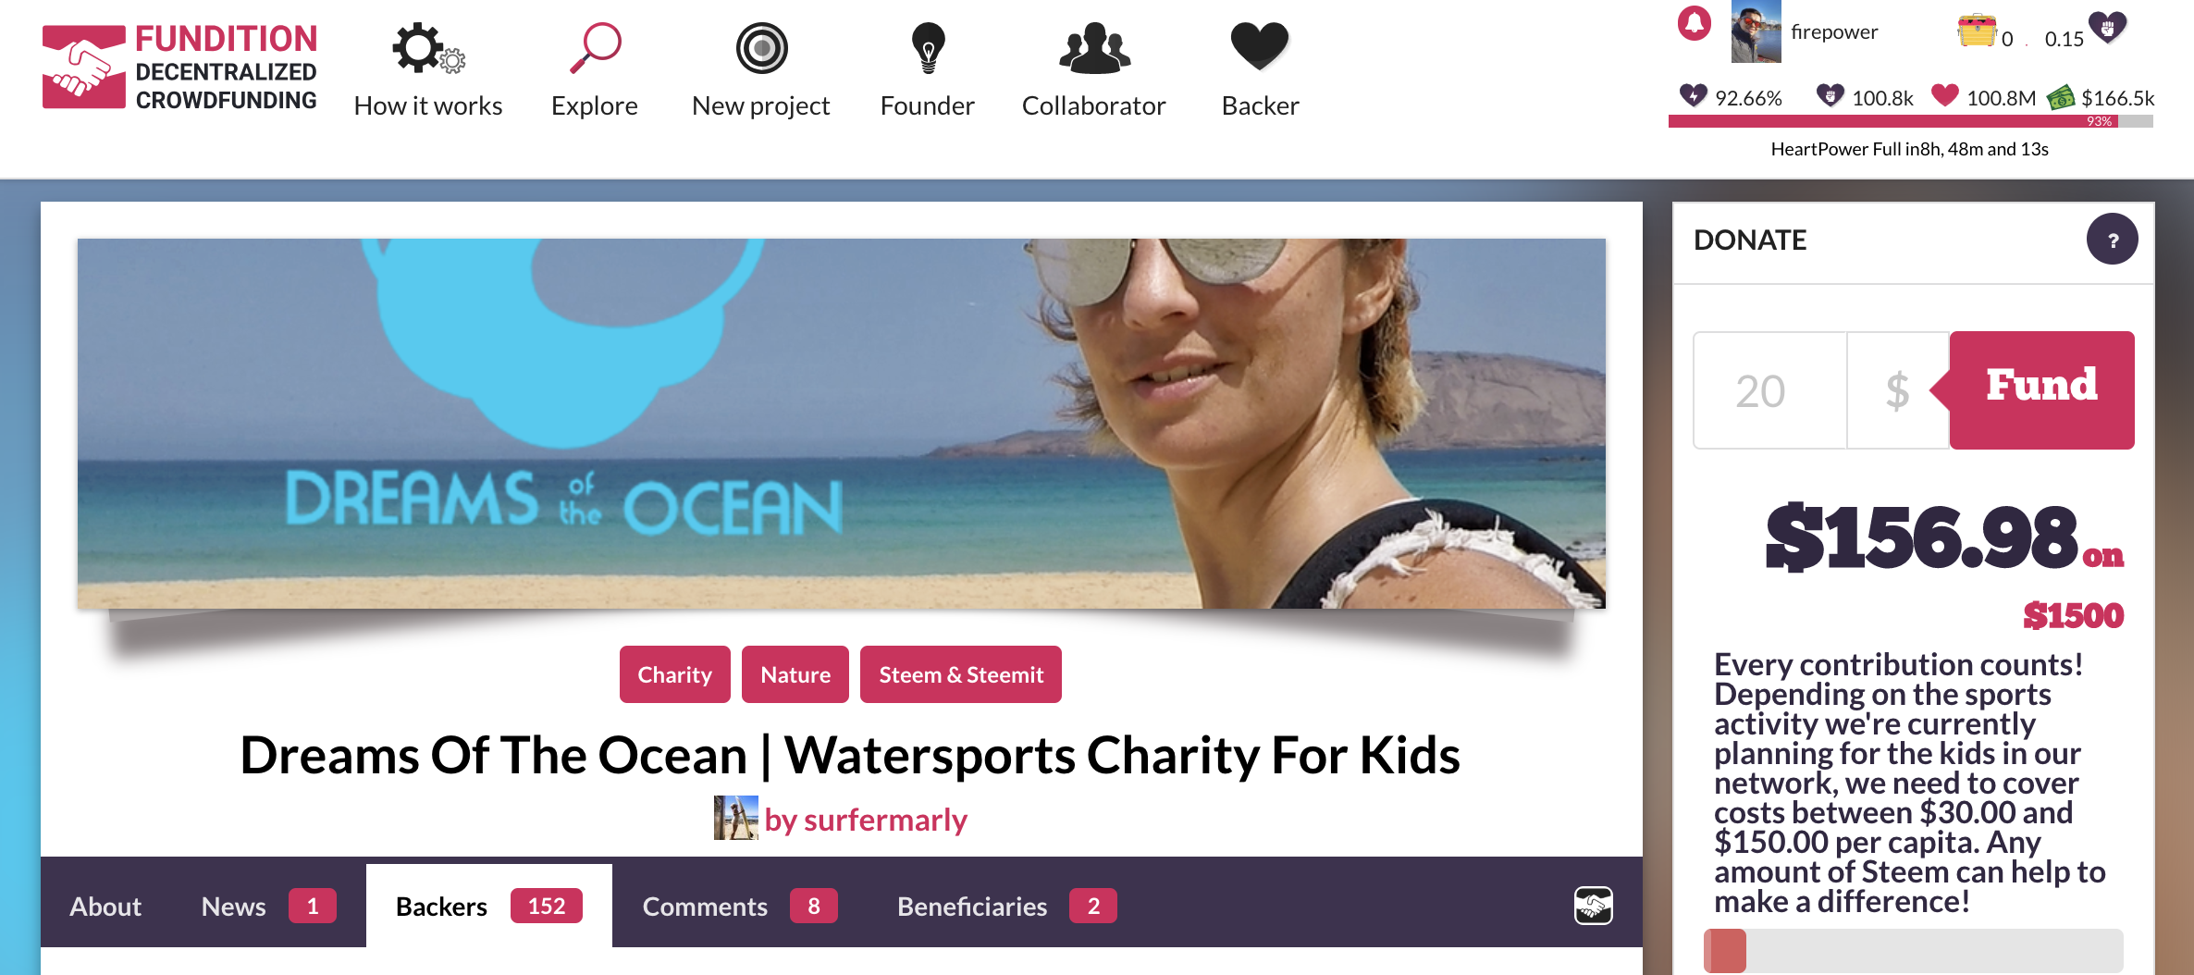The width and height of the screenshot is (2194, 975).
Task: Click the donation amount input field
Action: [x=1769, y=390]
